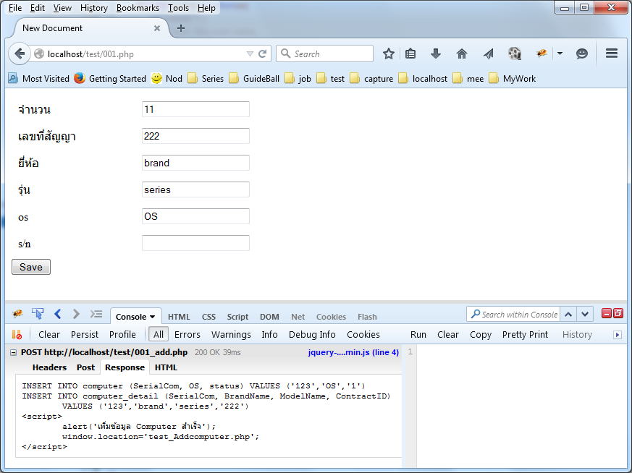The width and height of the screenshot is (632, 473).
Task: Go to the Home page icon
Action: tap(462, 54)
